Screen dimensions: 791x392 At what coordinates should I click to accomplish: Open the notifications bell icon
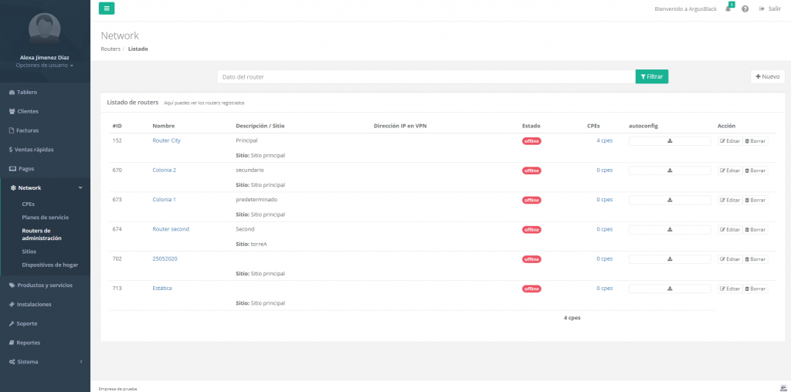728,9
